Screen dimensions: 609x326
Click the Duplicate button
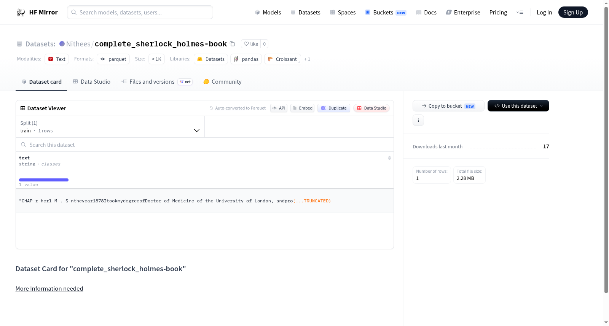click(x=334, y=108)
